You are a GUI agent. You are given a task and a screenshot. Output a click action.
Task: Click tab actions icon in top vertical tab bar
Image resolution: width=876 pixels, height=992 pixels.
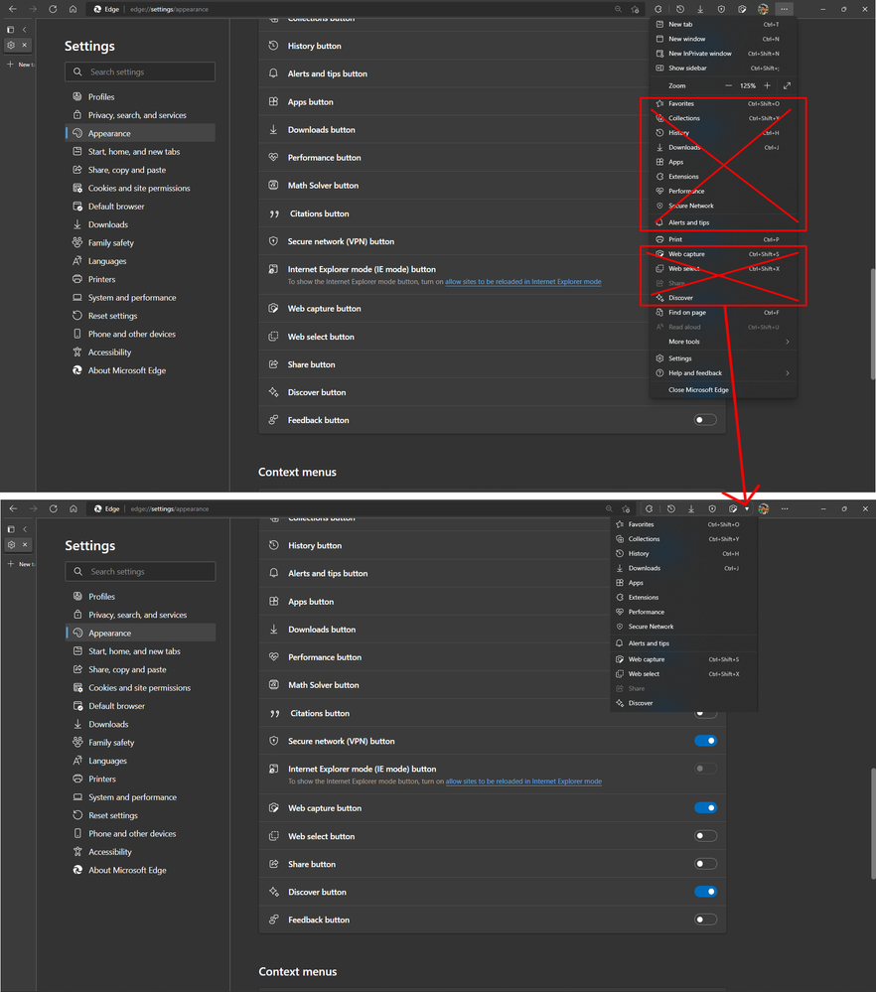click(x=10, y=29)
